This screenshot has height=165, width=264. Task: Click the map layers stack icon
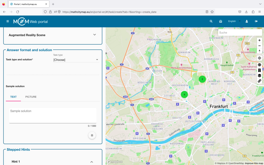coord(259,76)
